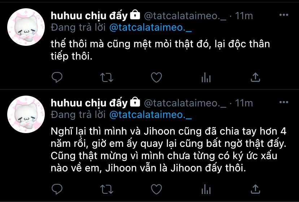Open 'huhuu chịu đấy' profile name on first tweet
Screen dimensions: 299x202
[x=89, y=16]
